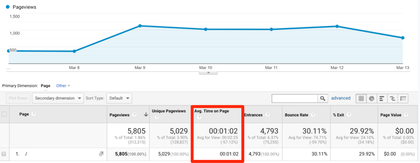Click the magnifier search icon
The height and width of the screenshot is (163, 420).
(323, 98)
